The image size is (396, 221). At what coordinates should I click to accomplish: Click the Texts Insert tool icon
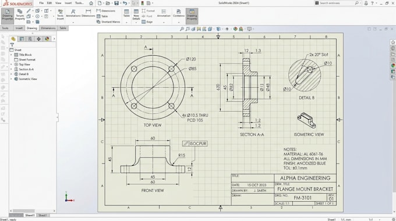(x=60, y=15)
